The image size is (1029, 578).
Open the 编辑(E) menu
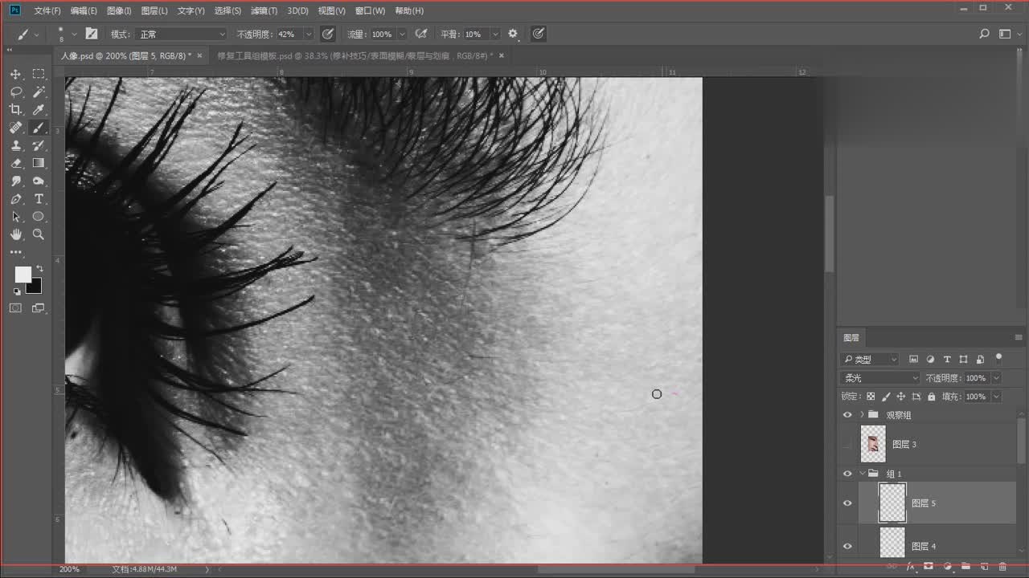pos(84,10)
